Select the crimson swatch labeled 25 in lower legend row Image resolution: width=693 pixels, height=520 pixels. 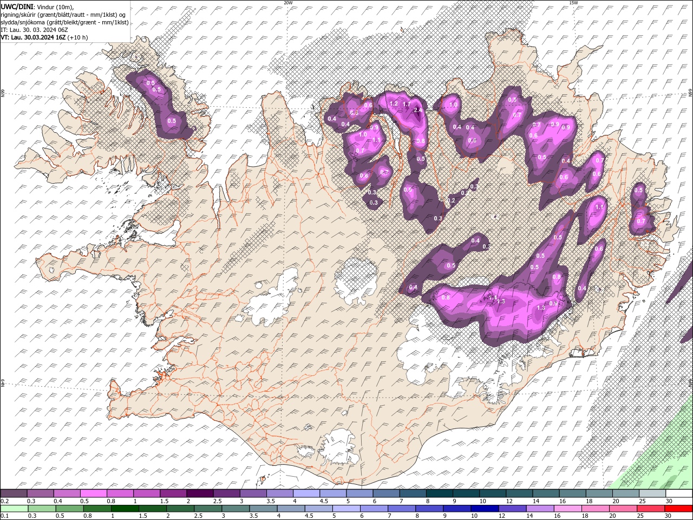pos(650,508)
